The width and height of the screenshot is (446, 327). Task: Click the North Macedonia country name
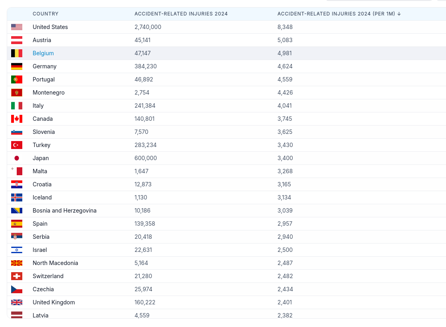pyautogui.click(x=55, y=263)
